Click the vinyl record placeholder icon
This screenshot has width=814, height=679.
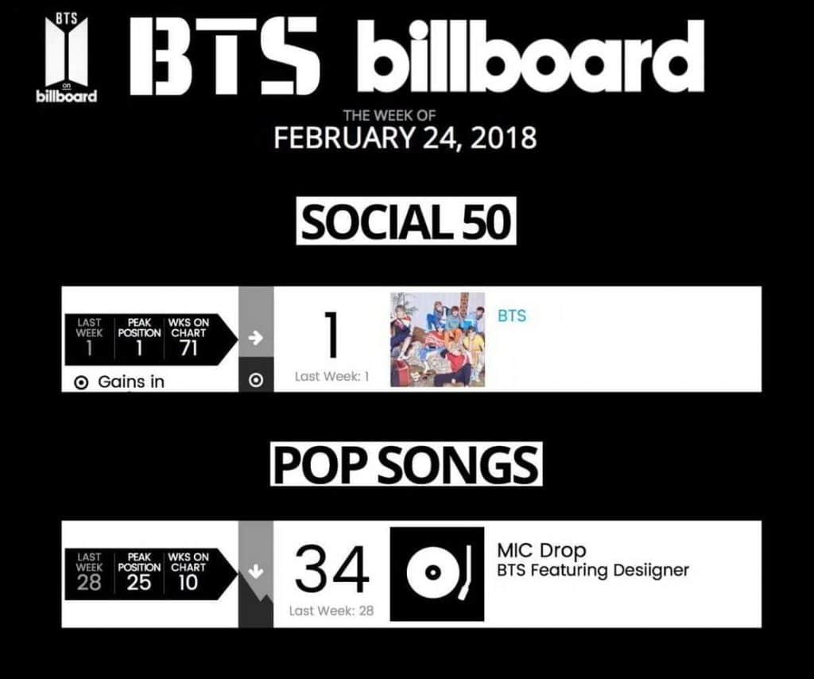[436, 573]
